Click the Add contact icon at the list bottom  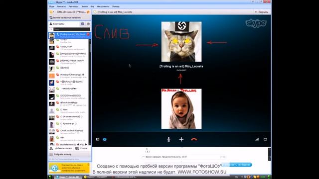click(x=51, y=148)
